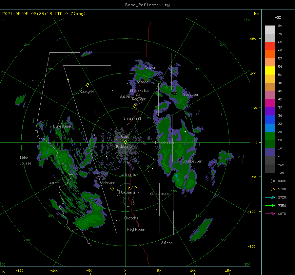The width and height of the screenshot is (295, 275).
Task: Click the HighRiver label
Action: 136,230
